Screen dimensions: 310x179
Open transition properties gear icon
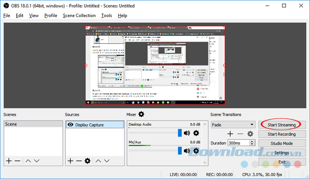[x=250, y=134]
